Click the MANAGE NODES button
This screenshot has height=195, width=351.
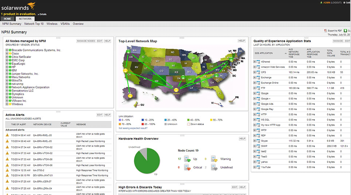pos(86,41)
